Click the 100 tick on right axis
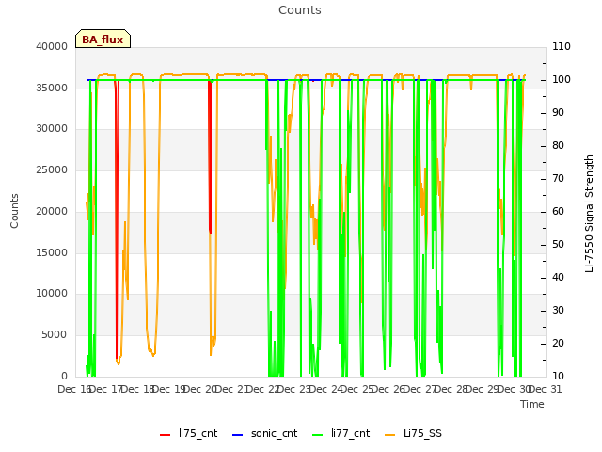Screen dimensions: 602x452 (x=562, y=79)
